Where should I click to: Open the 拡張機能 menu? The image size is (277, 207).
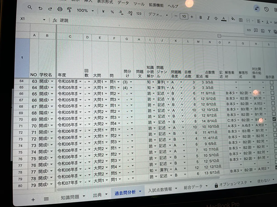pyautogui.click(x=156, y=5)
